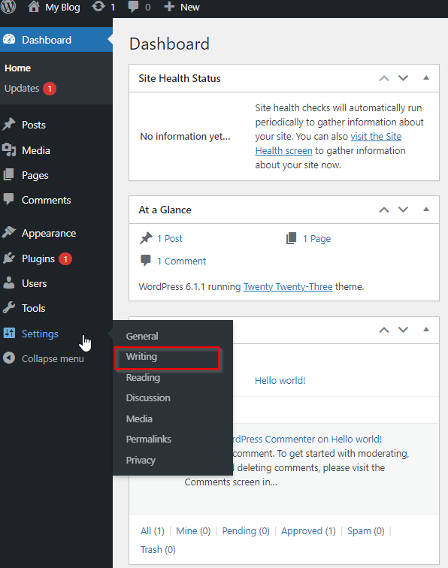Open the Users menu
Viewport: 448px width, 568px height.
click(x=34, y=283)
